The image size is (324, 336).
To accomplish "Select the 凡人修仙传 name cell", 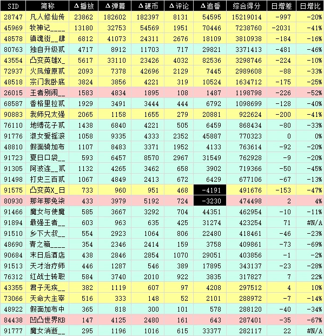I will coord(48,17).
